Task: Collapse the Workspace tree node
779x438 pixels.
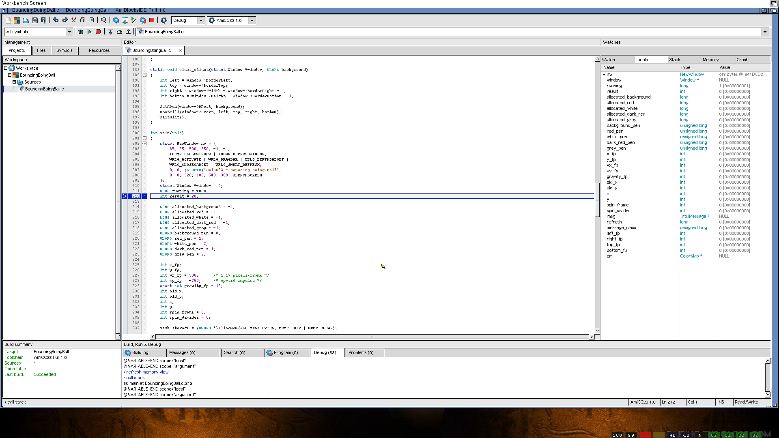Action: (6, 68)
